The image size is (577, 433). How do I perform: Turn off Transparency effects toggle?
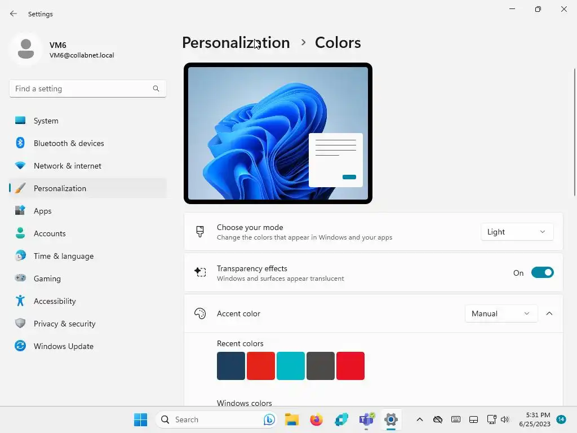(x=543, y=272)
